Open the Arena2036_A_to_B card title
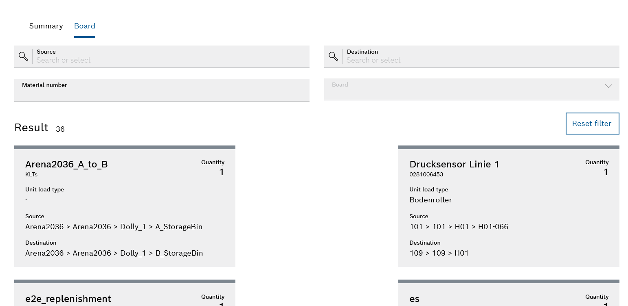628x306 pixels. click(x=66, y=164)
